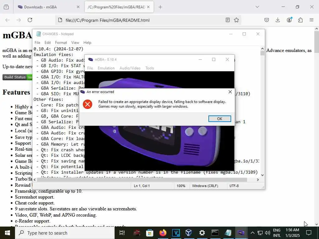
Task: Click Notepad's horizontal scrollbar track
Action: 146,180
